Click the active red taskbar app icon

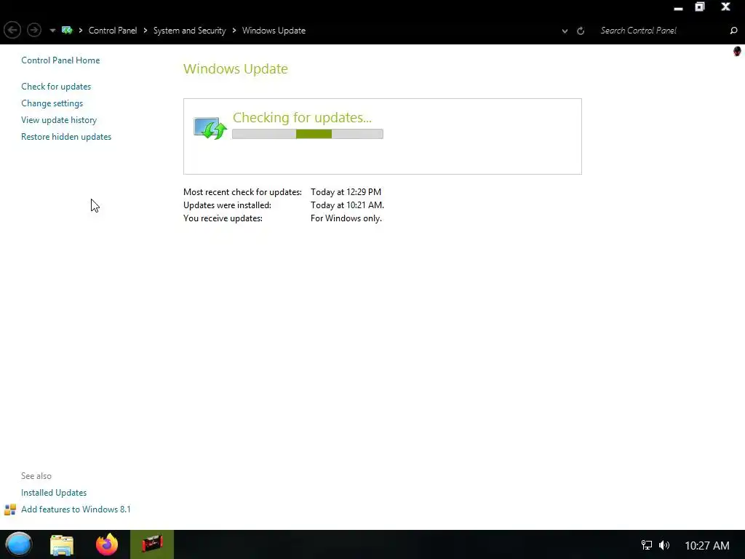(152, 544)
